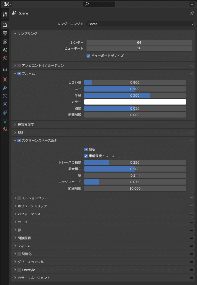Enable the アンビエントオクルージョン checkbox
Image resolution: width=197 pixels, height=285 pixels.
[x=19, y=66]
